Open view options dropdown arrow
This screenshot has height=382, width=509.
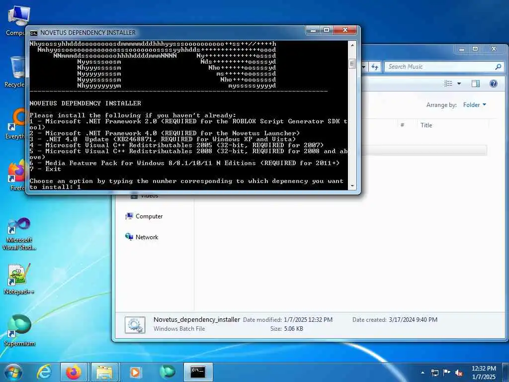[x=459, y=84]
